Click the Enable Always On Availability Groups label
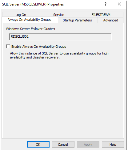Screen dimensions: 132x154 pos(39,47)
